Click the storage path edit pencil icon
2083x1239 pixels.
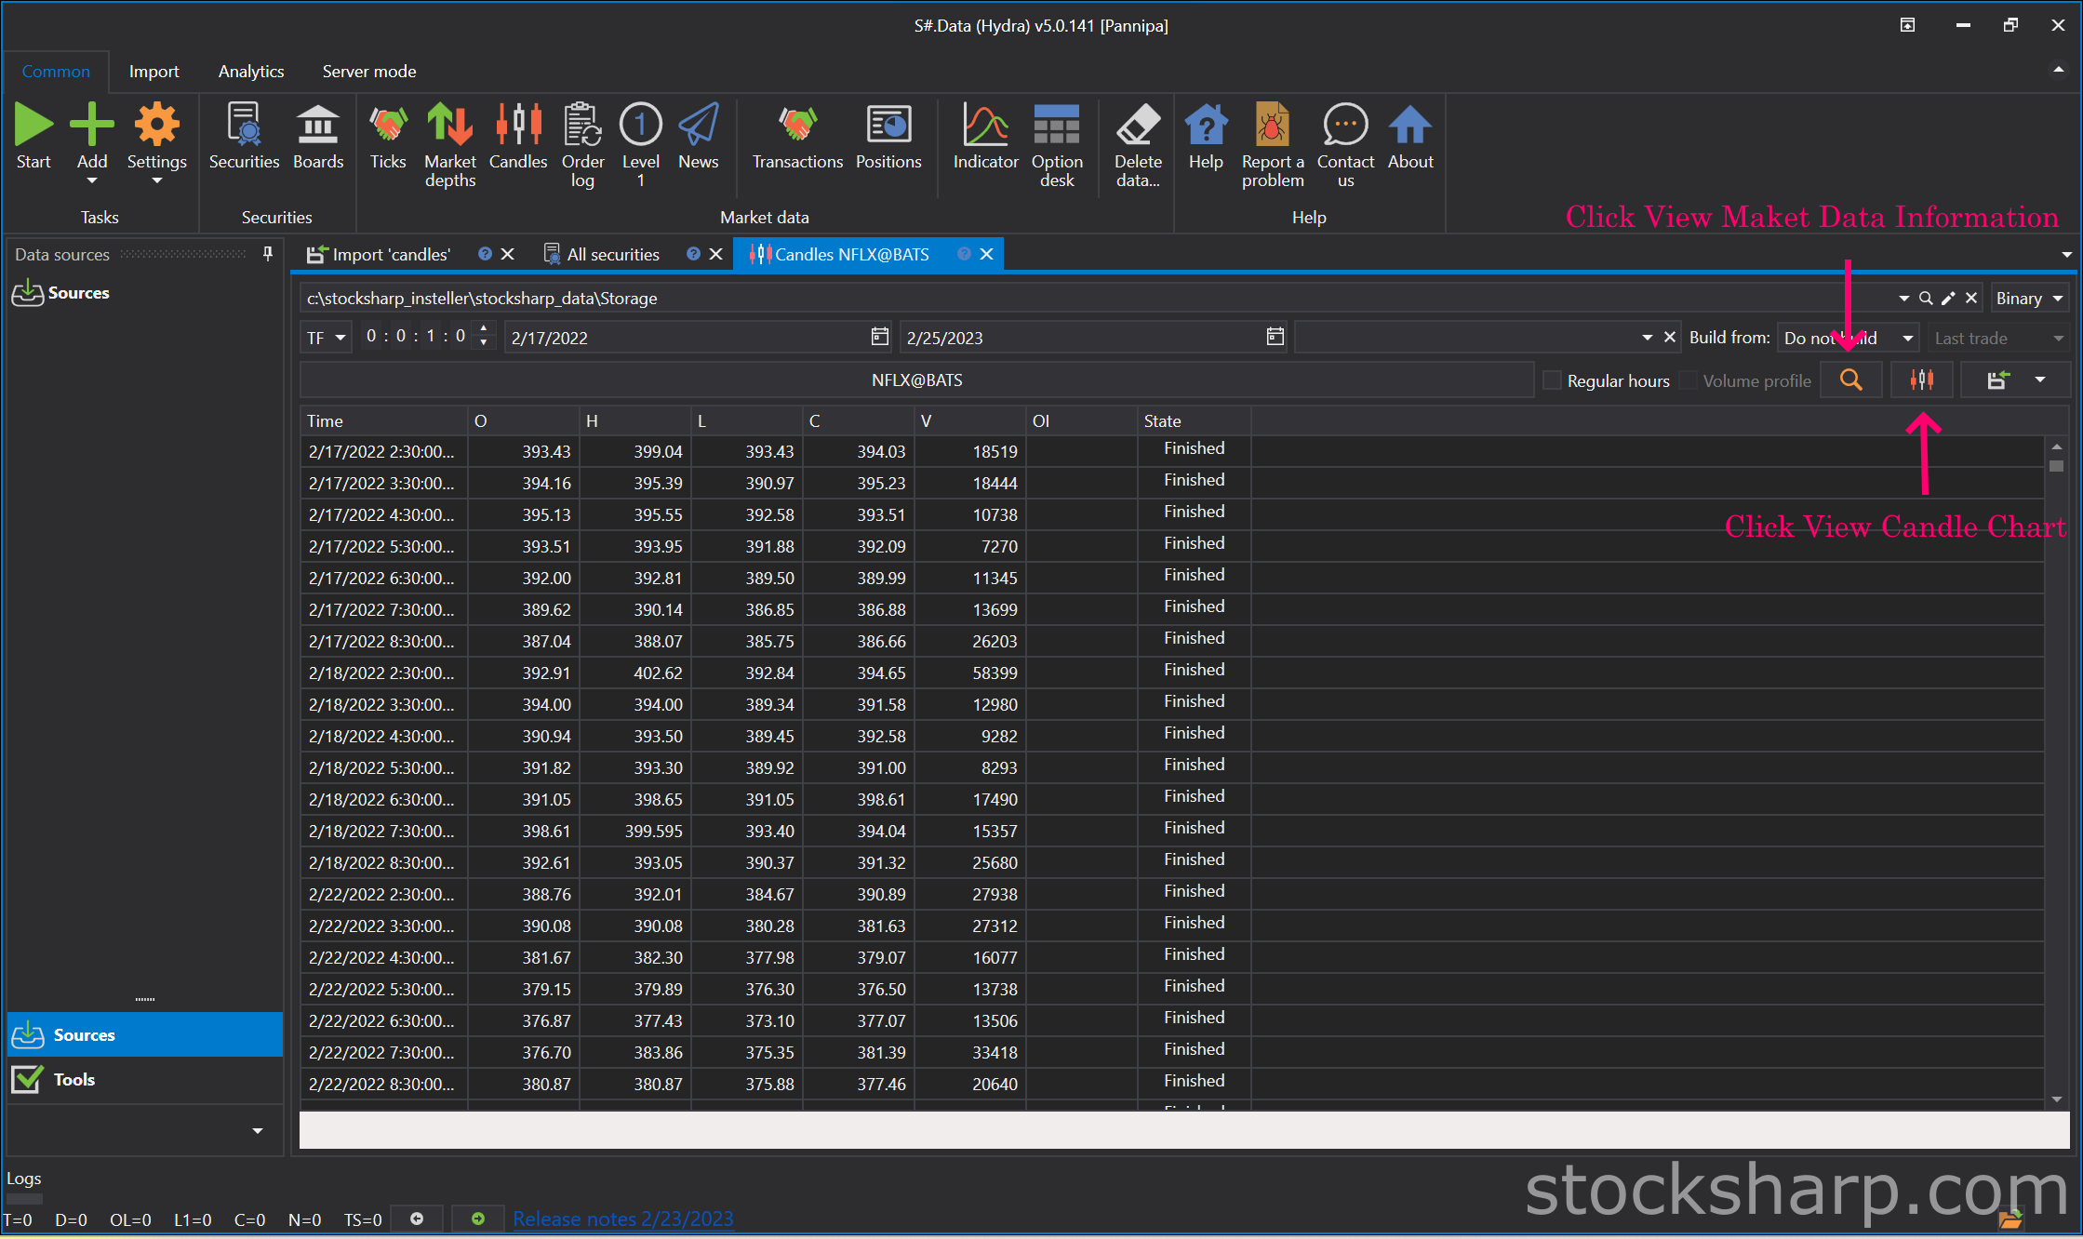(1948, 299)
